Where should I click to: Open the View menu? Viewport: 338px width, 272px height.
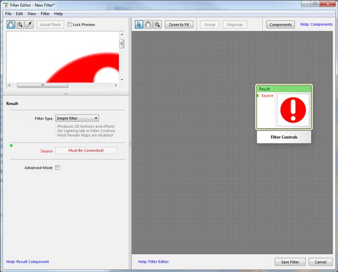pyautogui.click(x=32, y=14)
